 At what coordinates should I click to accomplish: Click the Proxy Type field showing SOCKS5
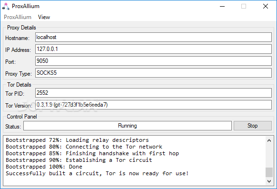pyautogui.click(x=153, y=73)
